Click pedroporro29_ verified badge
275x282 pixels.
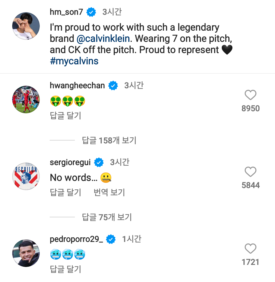111,239
